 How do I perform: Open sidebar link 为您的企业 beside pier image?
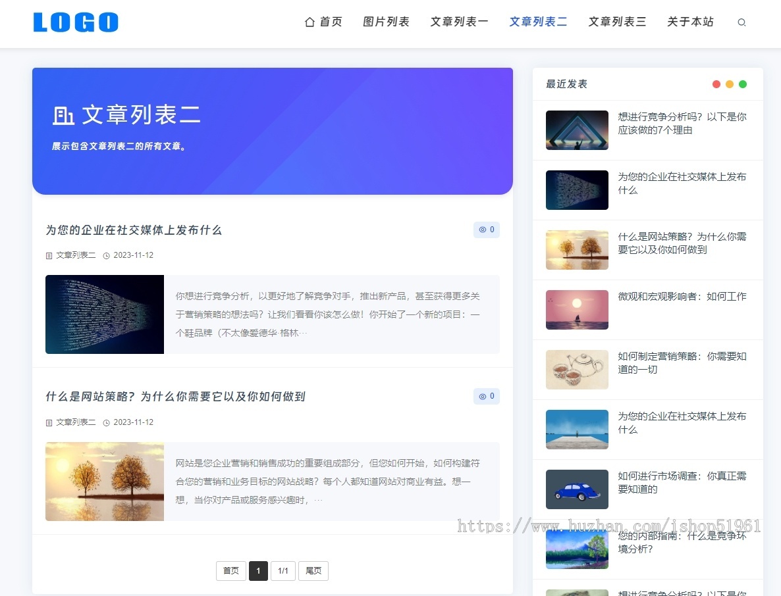coord(682,422)
